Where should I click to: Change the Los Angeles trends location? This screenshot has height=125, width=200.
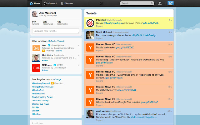point(58,79)
